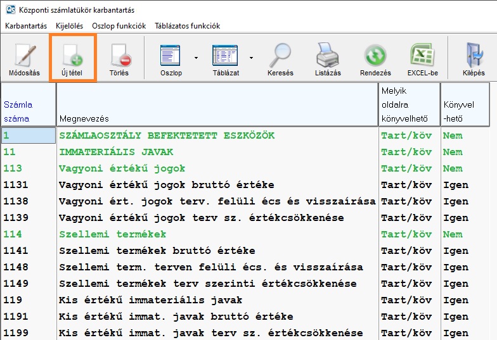
Task: Click the Rendezés sort icon
Action: tap(375, 58)
